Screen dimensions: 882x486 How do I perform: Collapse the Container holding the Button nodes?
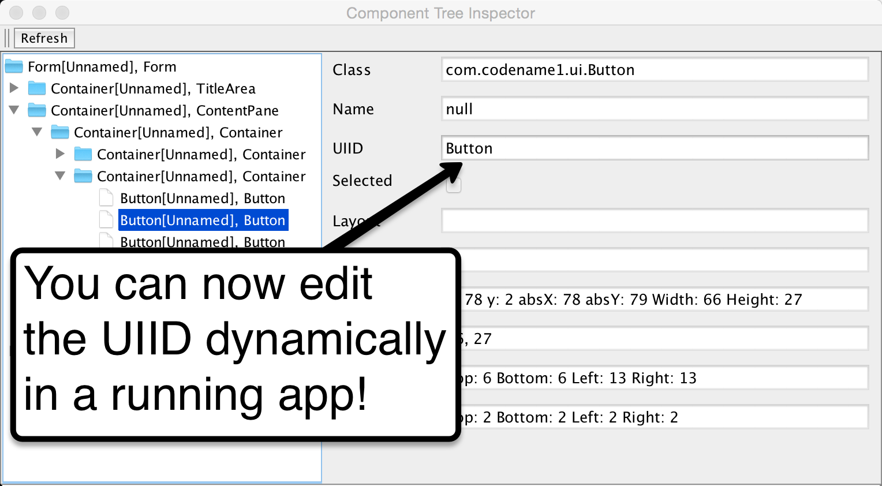coord(60,176)
